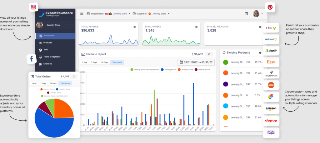320x143 pixels.
Task: Click the green swatch in 99.7% syncing row
Action: [226, 62]
